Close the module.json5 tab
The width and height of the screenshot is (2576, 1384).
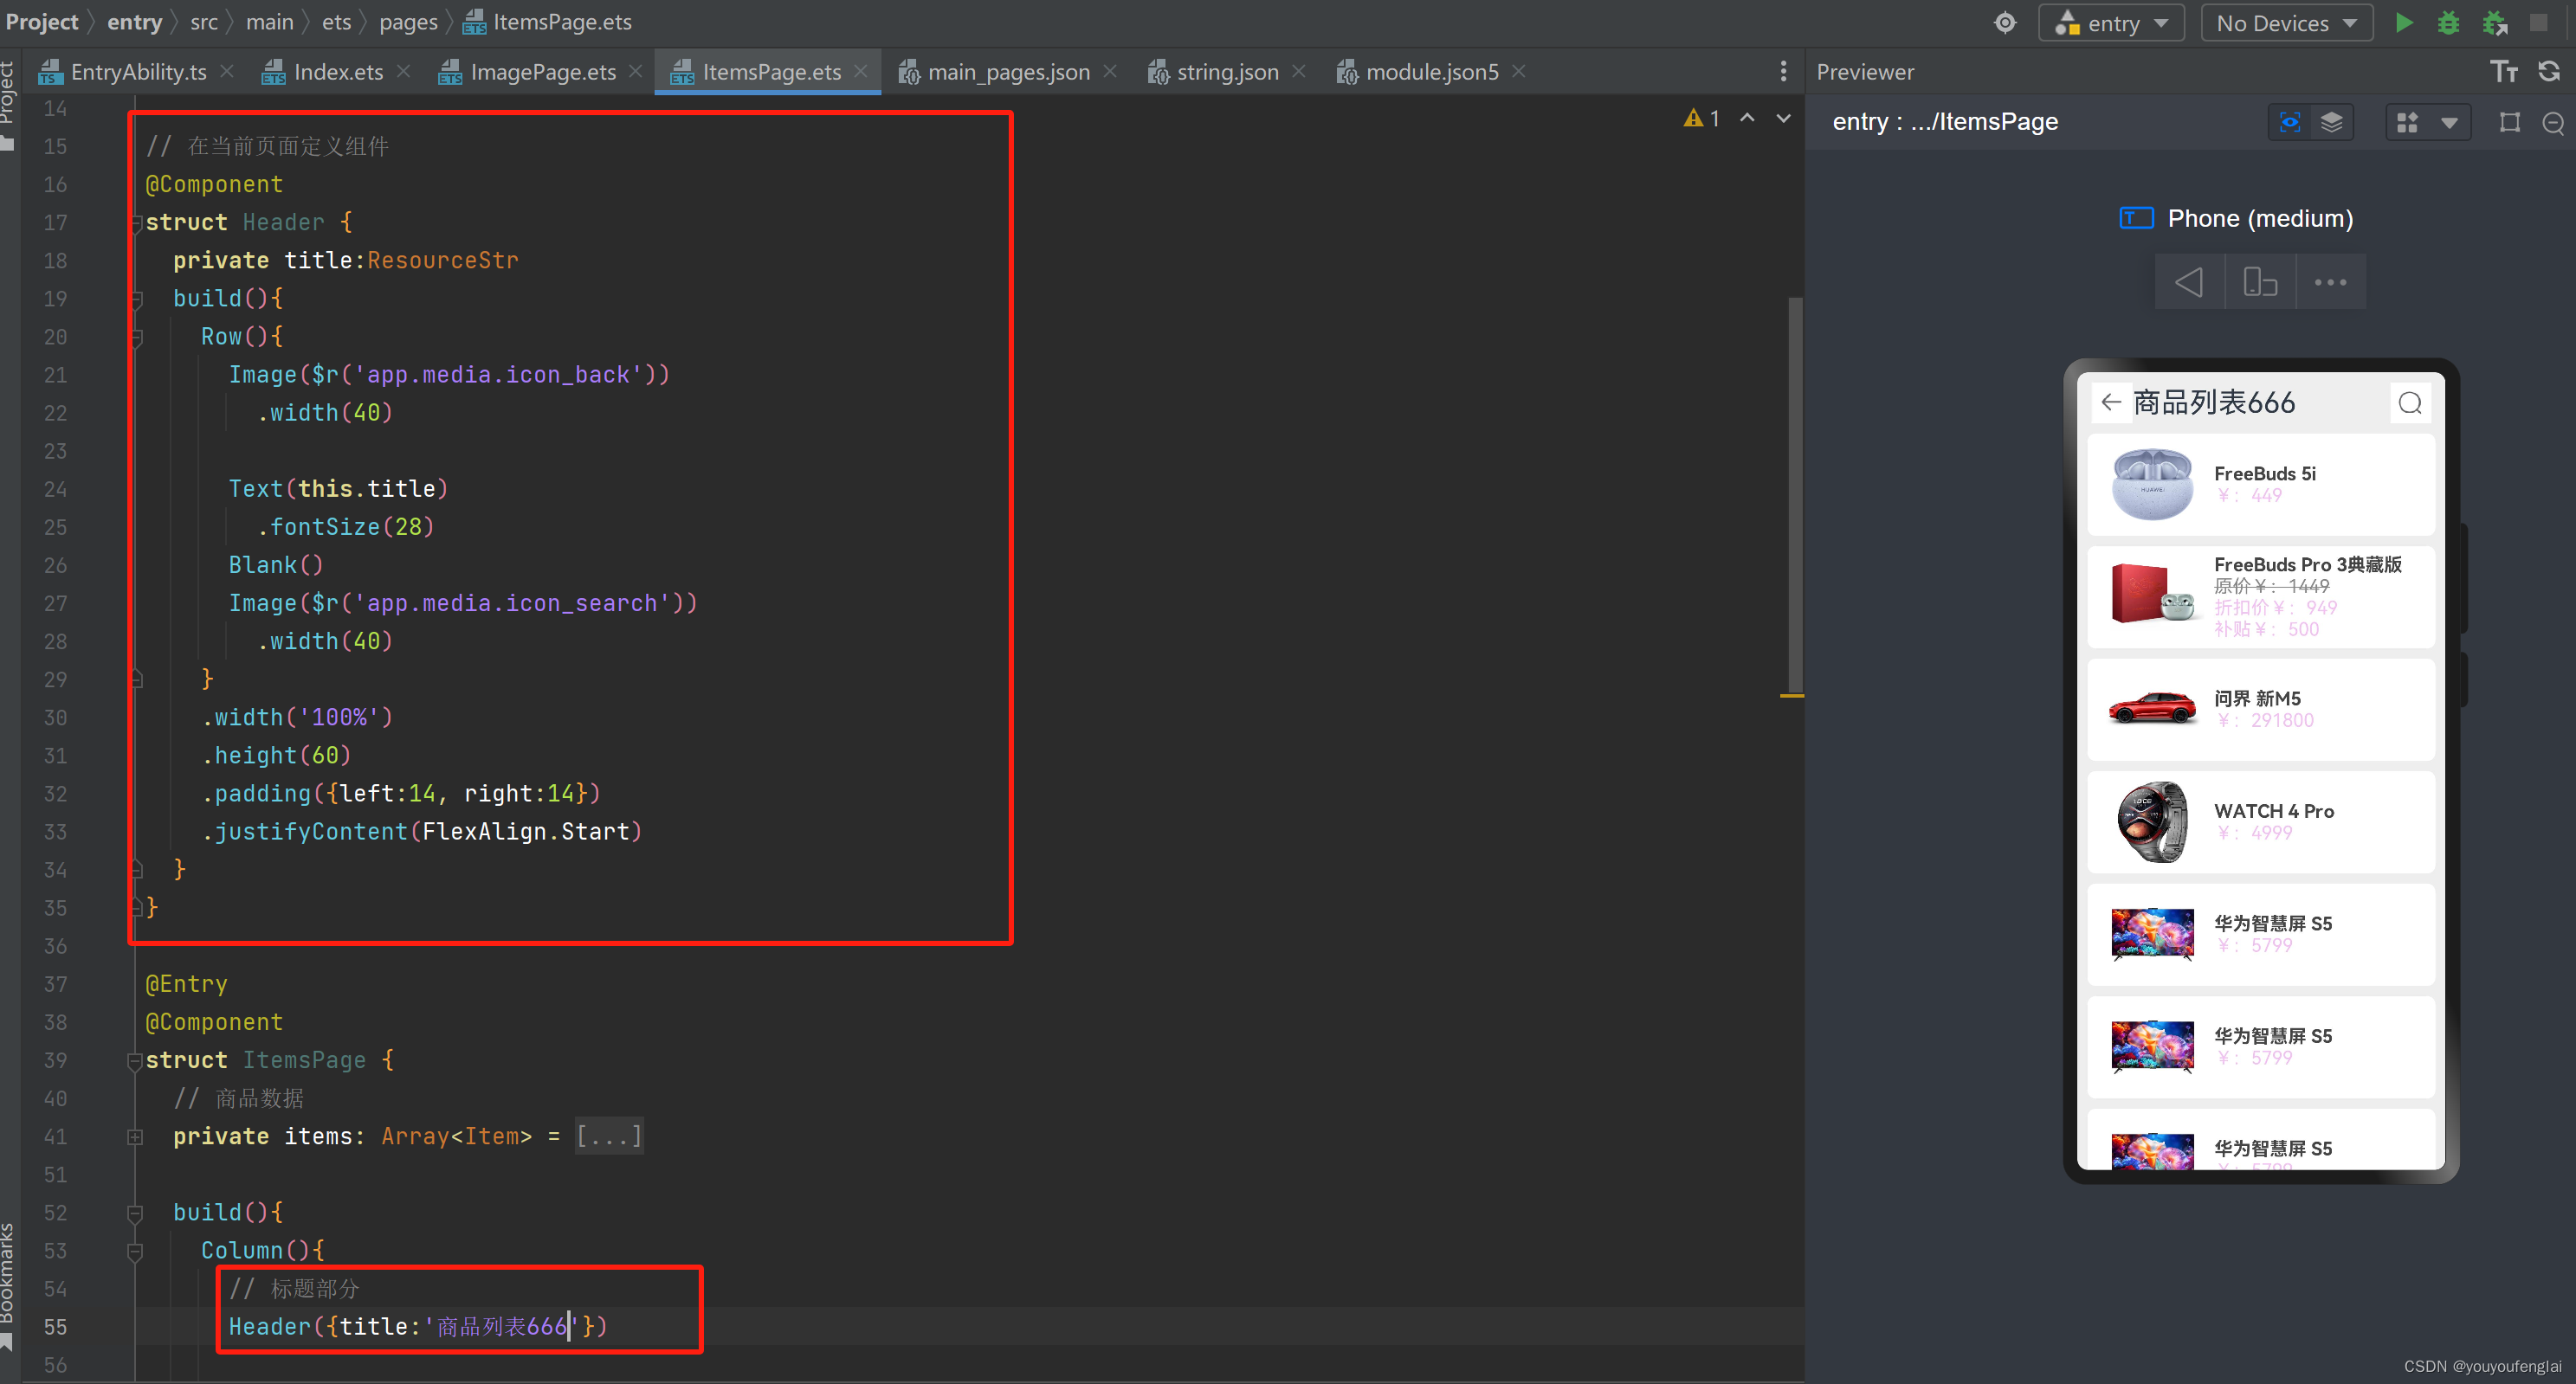(x=1518, y=71)
